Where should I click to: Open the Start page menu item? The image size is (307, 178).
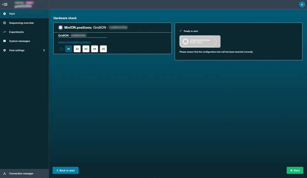pos(24,14)
